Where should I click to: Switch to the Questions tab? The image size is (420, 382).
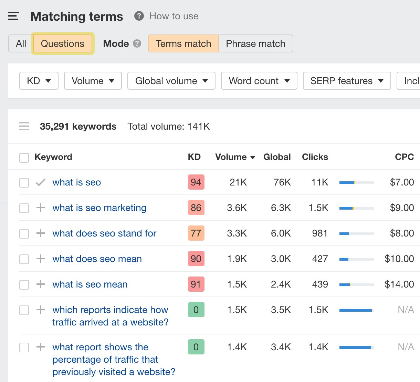(62, 43)
